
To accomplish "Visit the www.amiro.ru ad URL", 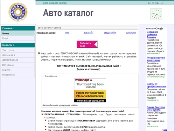I will (152, 126).
